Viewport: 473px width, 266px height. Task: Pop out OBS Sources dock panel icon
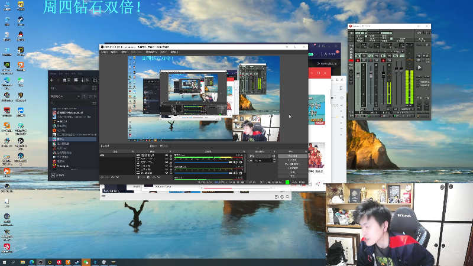tap(170, 151)
